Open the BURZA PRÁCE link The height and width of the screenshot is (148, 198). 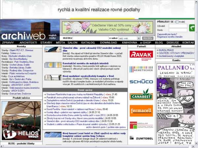[x=166, y=50]
